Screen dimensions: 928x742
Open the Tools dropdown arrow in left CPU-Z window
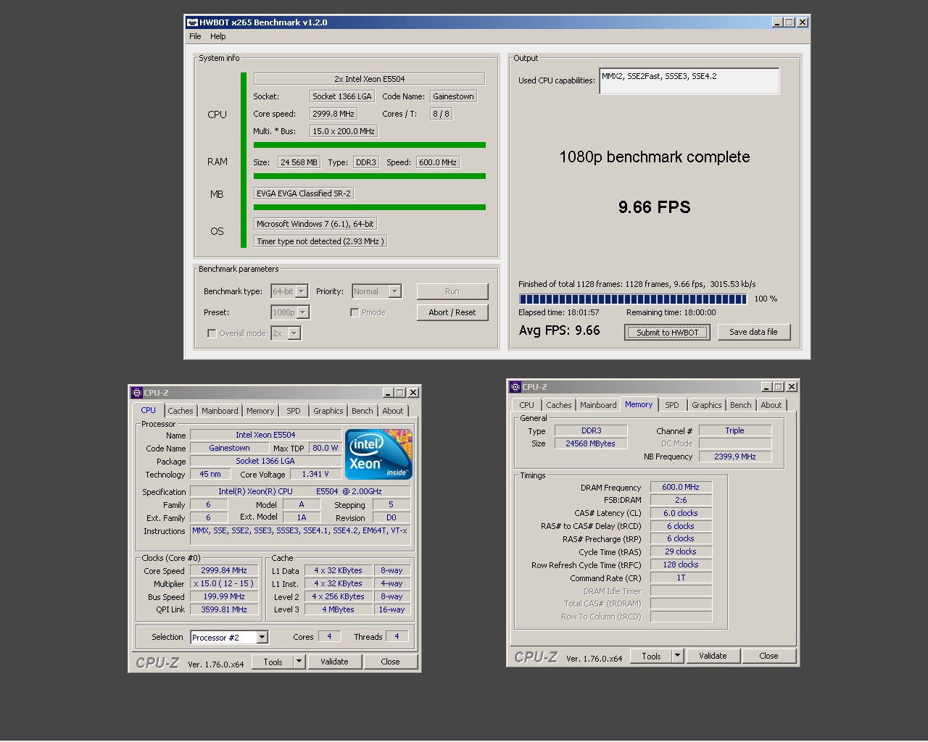click(299, 662)
